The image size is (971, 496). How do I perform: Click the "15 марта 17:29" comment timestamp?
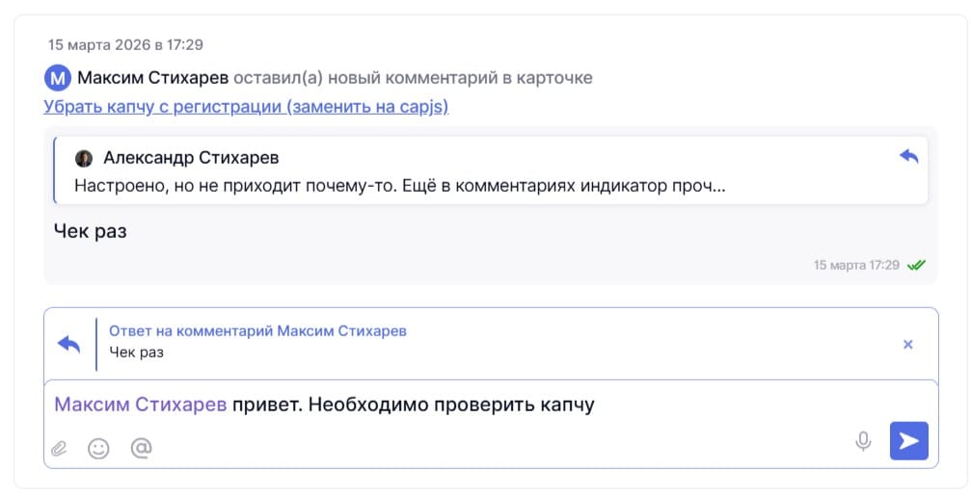[x=856, y=265]
